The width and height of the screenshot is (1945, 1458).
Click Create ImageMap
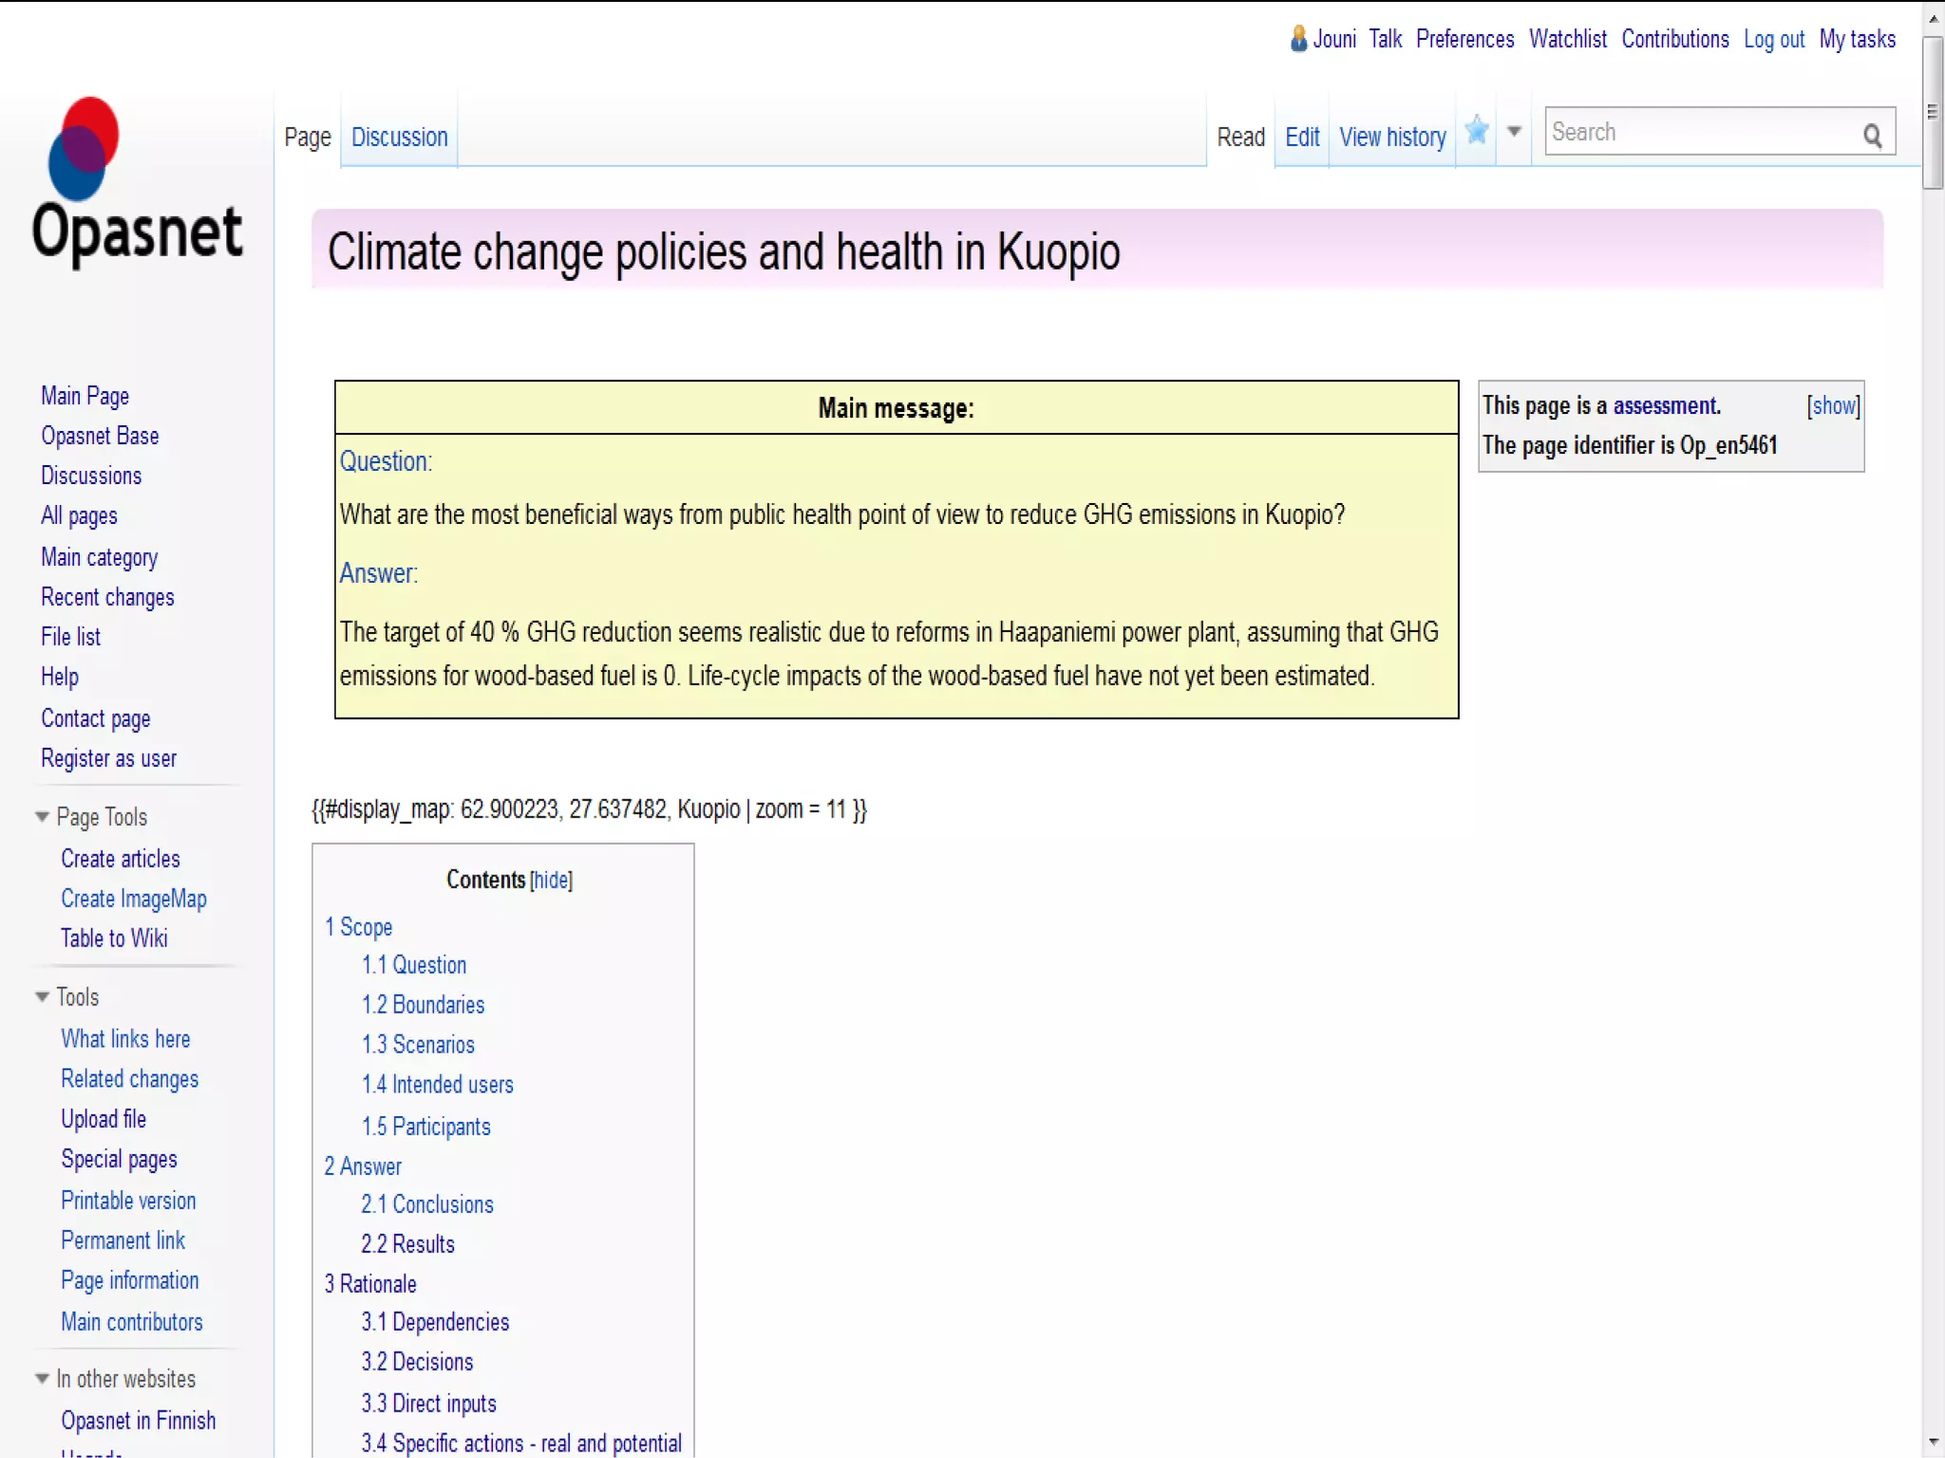click(134, 899)
